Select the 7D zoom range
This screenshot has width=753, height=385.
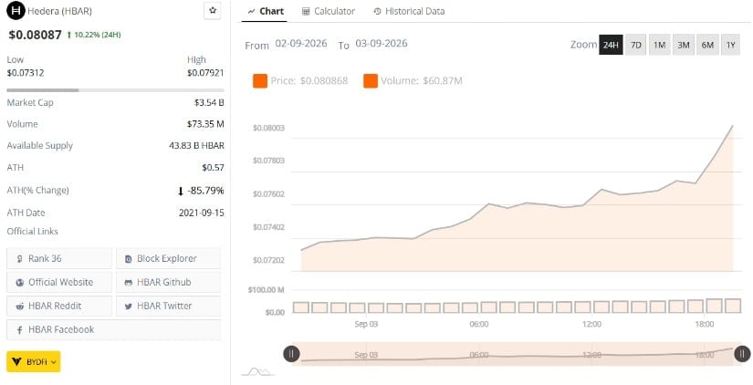click(636, 45)
